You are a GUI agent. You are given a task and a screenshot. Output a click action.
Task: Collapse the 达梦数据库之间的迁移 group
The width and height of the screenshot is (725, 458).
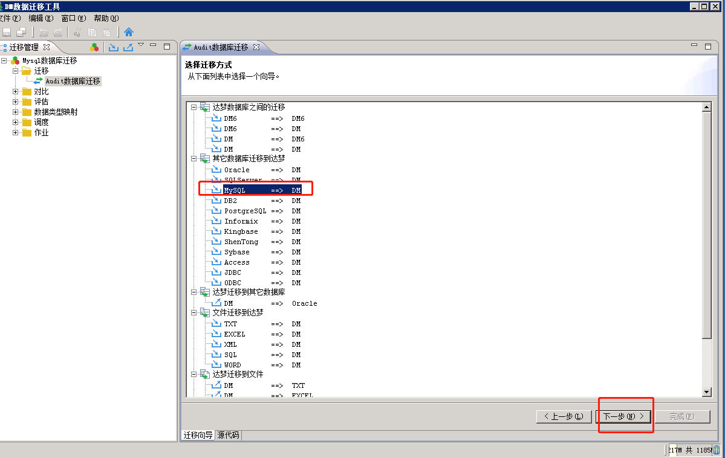click(194, 107)
